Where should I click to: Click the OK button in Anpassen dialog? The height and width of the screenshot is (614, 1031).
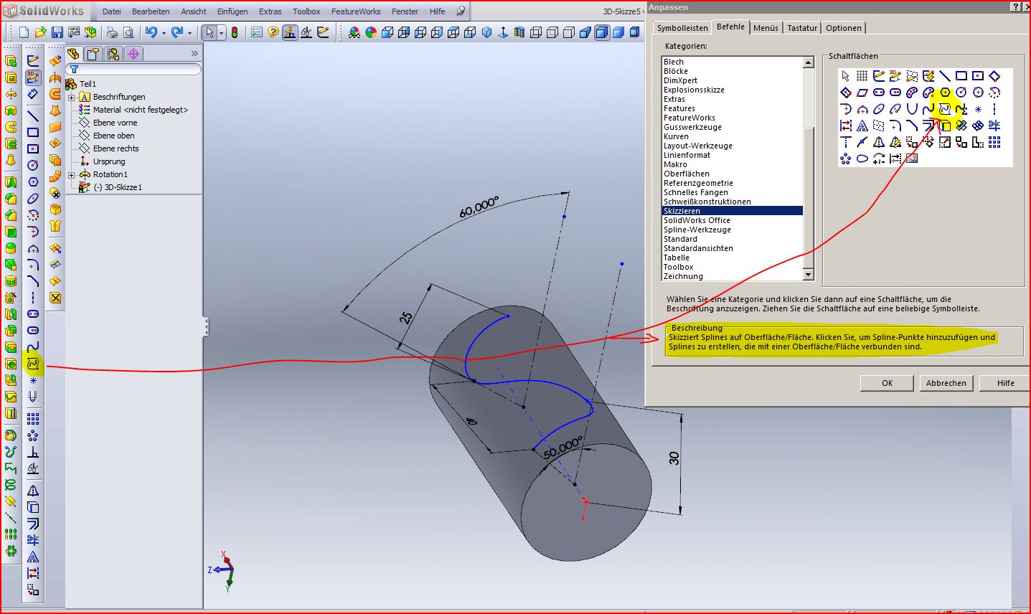coord(887,383)
